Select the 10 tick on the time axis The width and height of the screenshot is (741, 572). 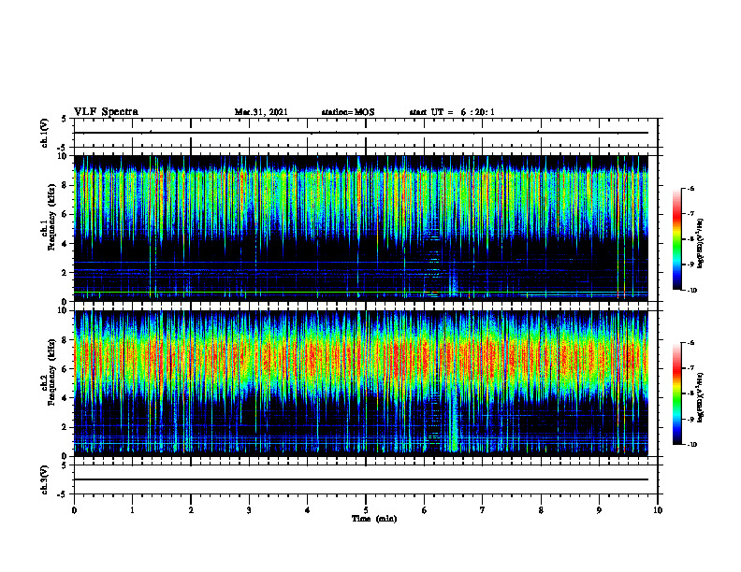[x=658, y=510]
